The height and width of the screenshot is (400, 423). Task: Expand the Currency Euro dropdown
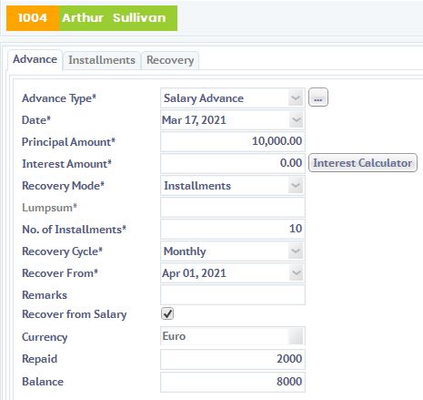click(296, 336)
